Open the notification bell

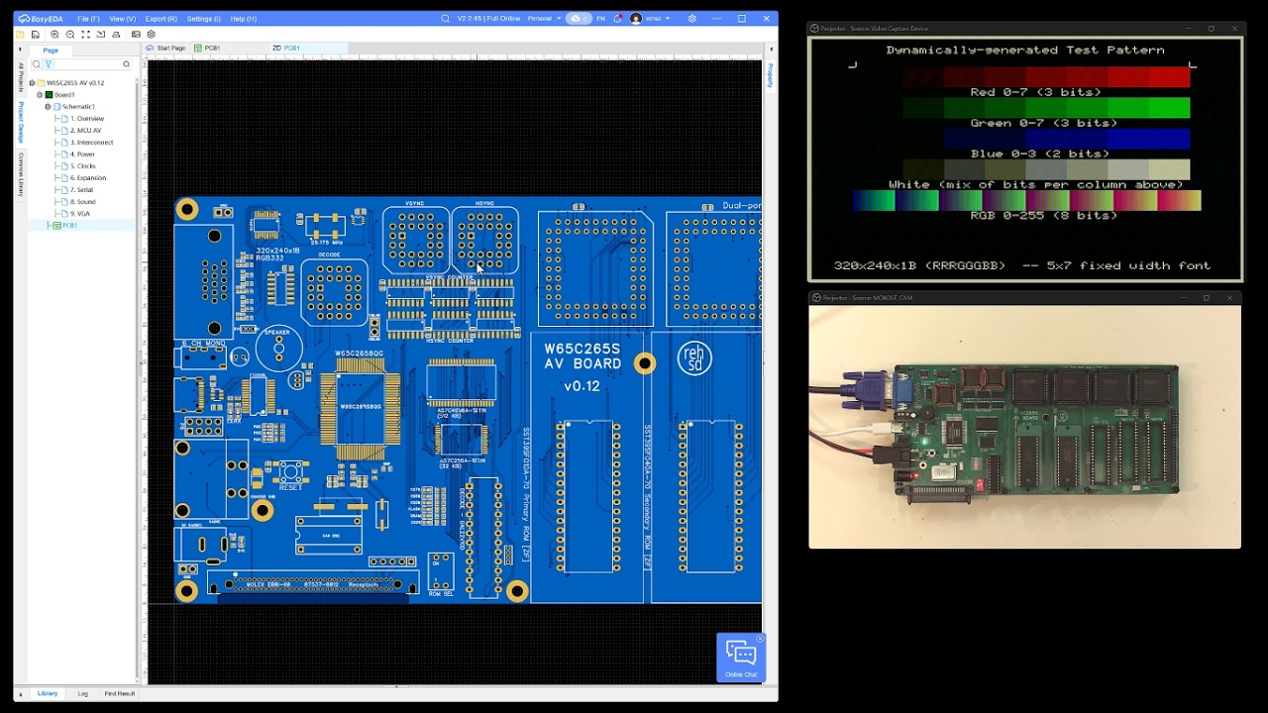click(618, 18)
